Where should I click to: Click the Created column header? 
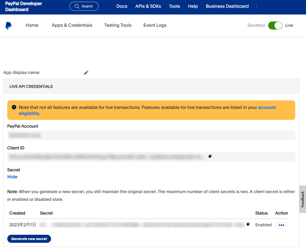pos(17,213)
